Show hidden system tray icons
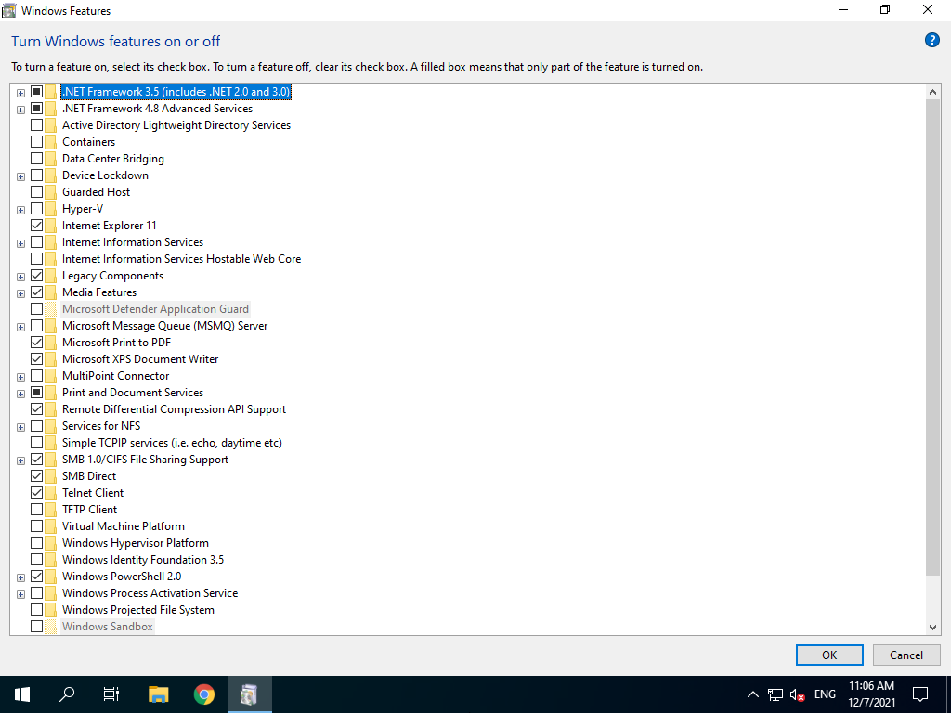The width and height of the screenshot is (951, 713). pyautogui.click(x=752, y=694)
